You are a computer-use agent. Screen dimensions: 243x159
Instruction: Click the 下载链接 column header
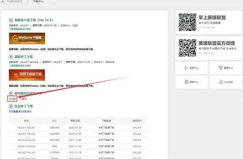(106, 121)
